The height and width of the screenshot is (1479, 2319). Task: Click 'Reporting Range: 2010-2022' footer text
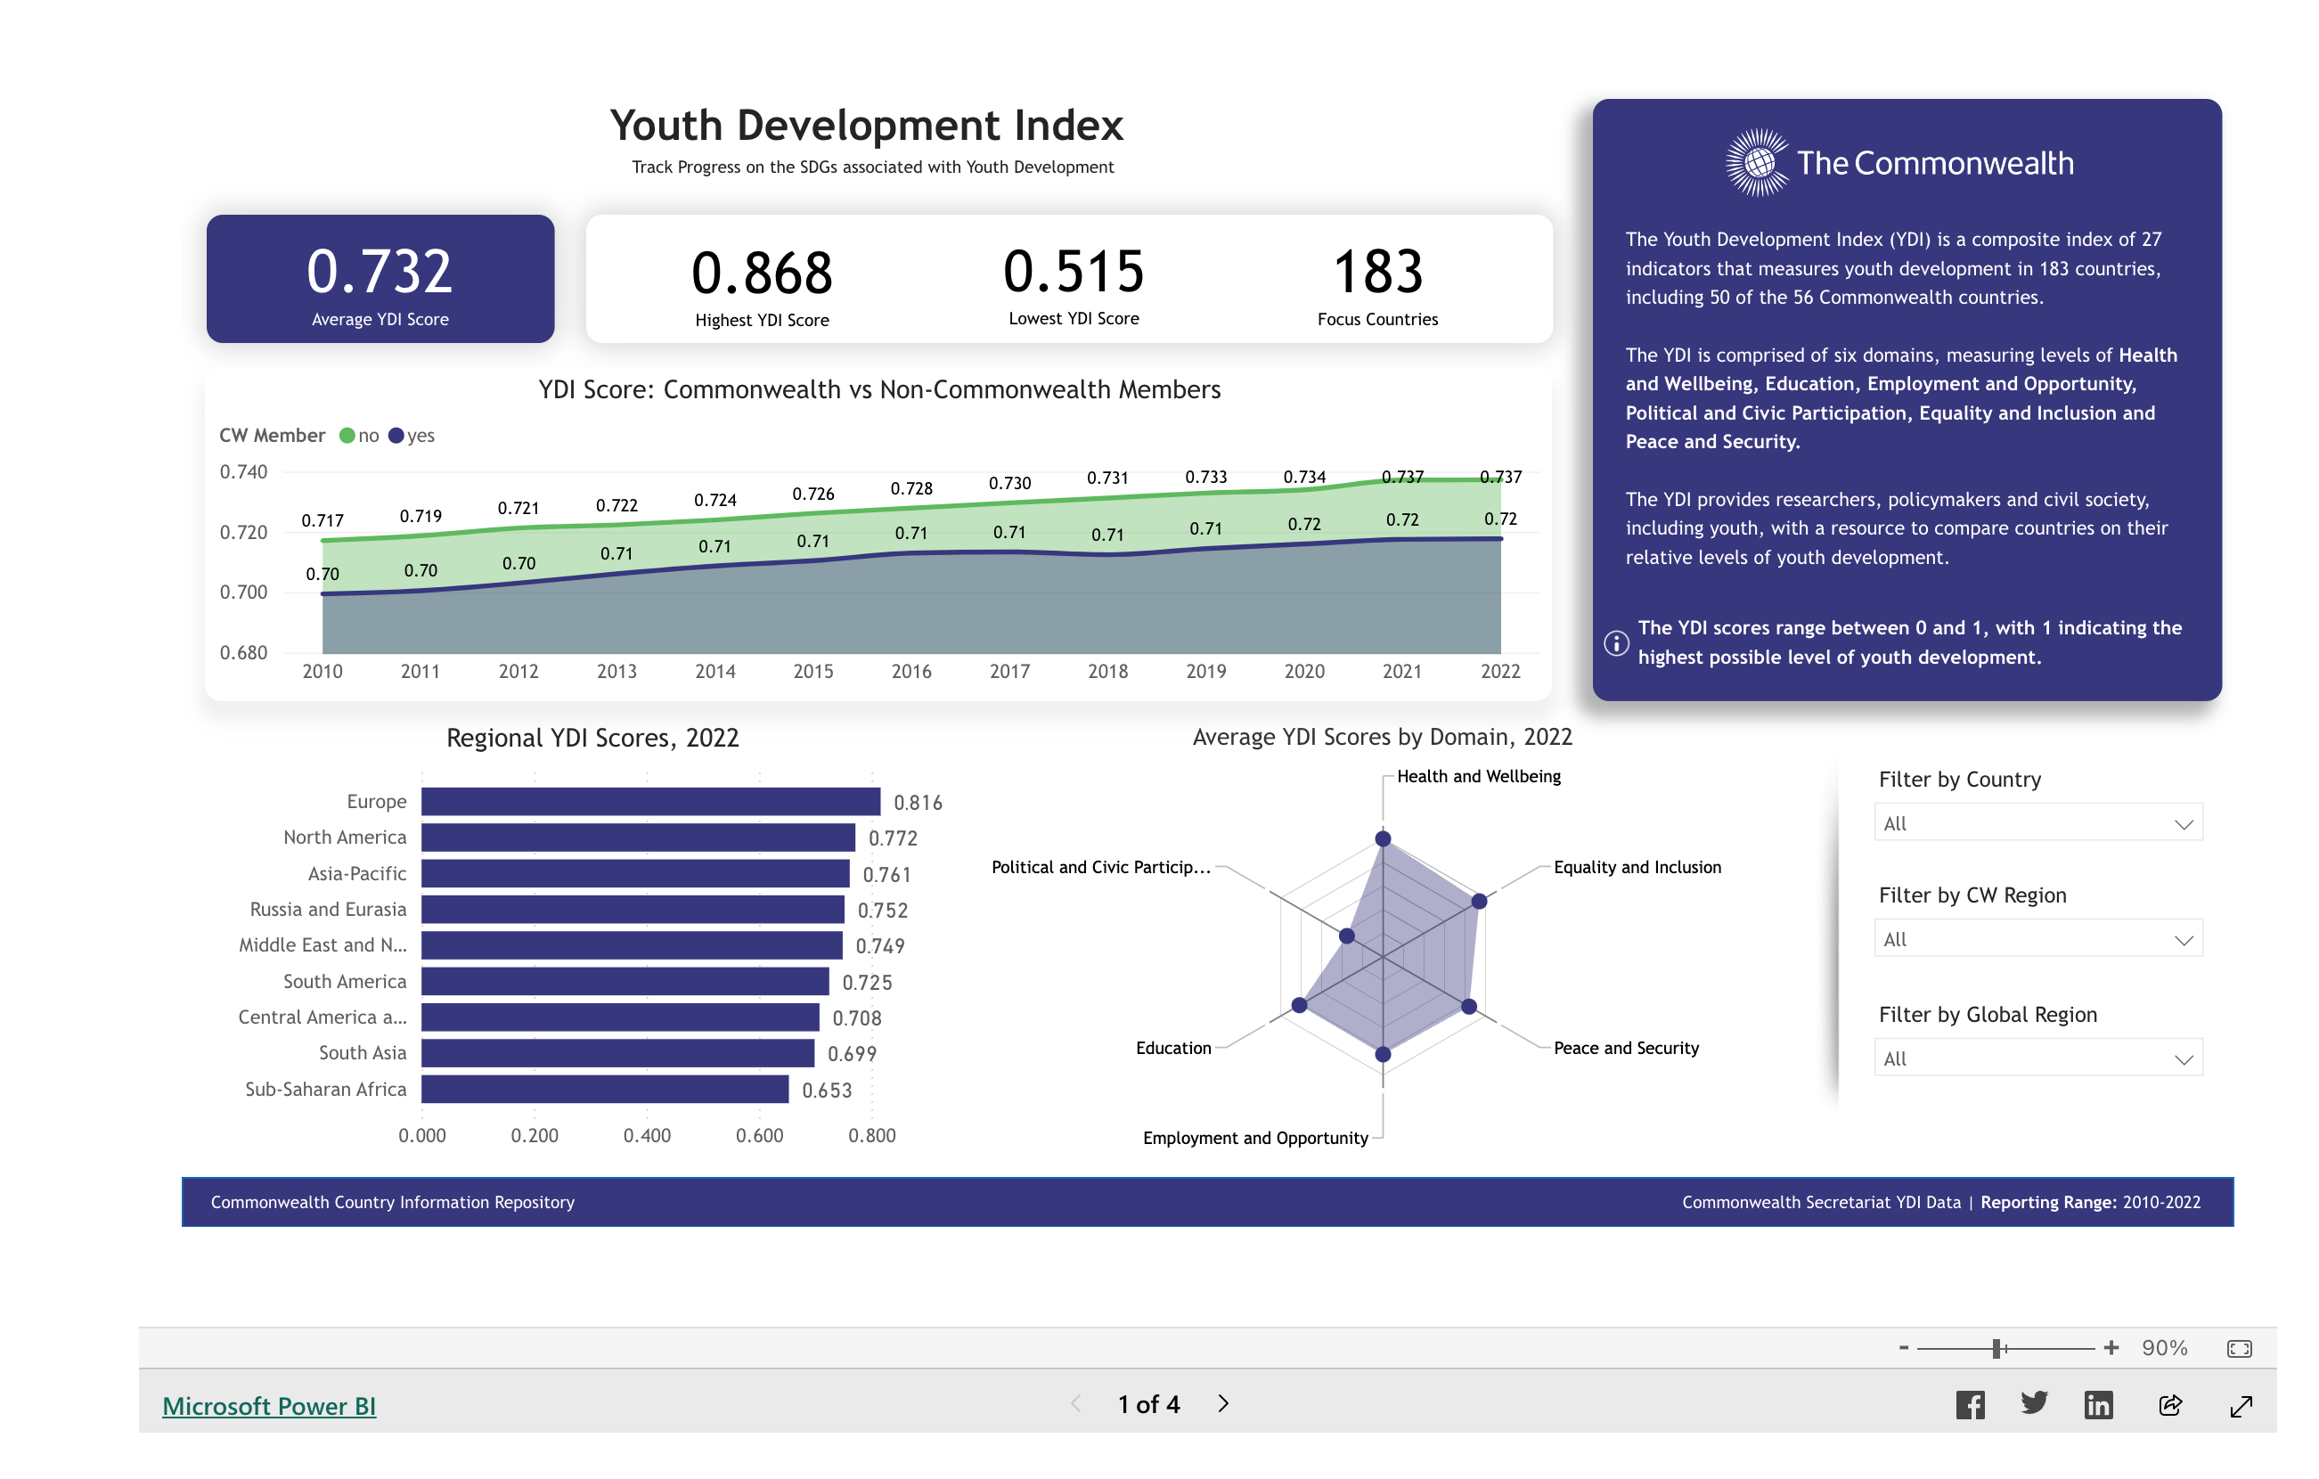pyautogui.click(x=2090, y=1202)
